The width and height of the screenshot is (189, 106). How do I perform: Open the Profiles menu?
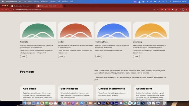coord(53,2)
